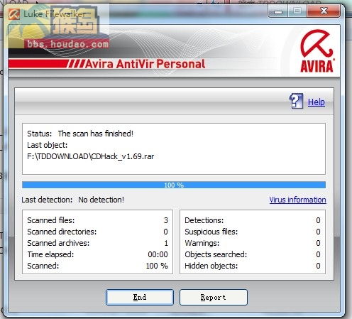The height and width of the screenshot is (319, 352).
Task: Click the status text 'The scan has finished!'
Action: coord(96,134)
